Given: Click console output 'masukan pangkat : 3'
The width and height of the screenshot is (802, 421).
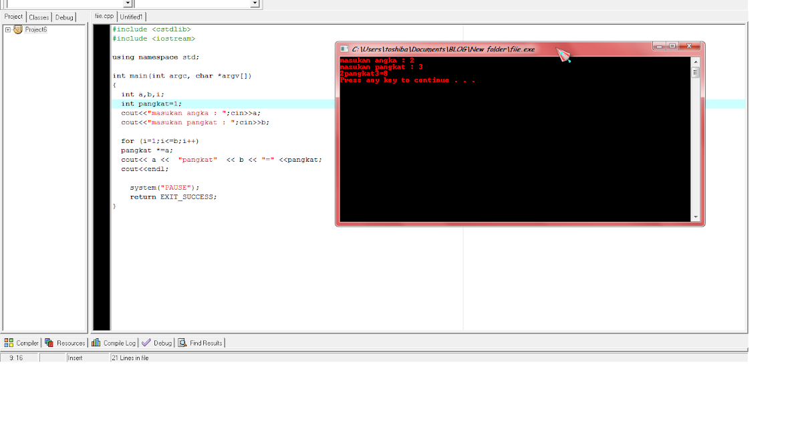Looking at the screenshot, I should pyautogui.click(x=381, y=67).
